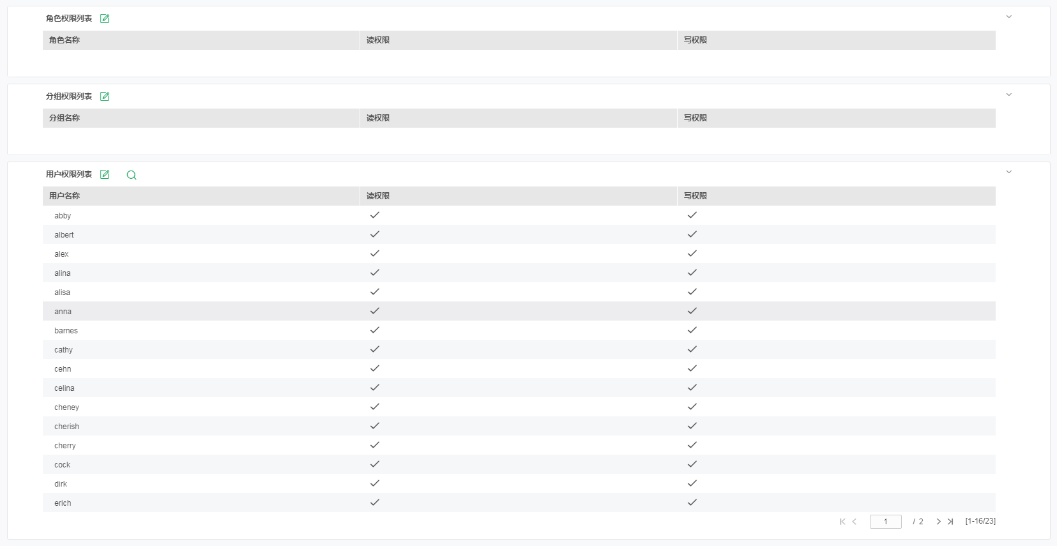Edit the 分组权限列表 group permission list
This screenshot has width=1057, height=546.
click(x=105, y=96)
